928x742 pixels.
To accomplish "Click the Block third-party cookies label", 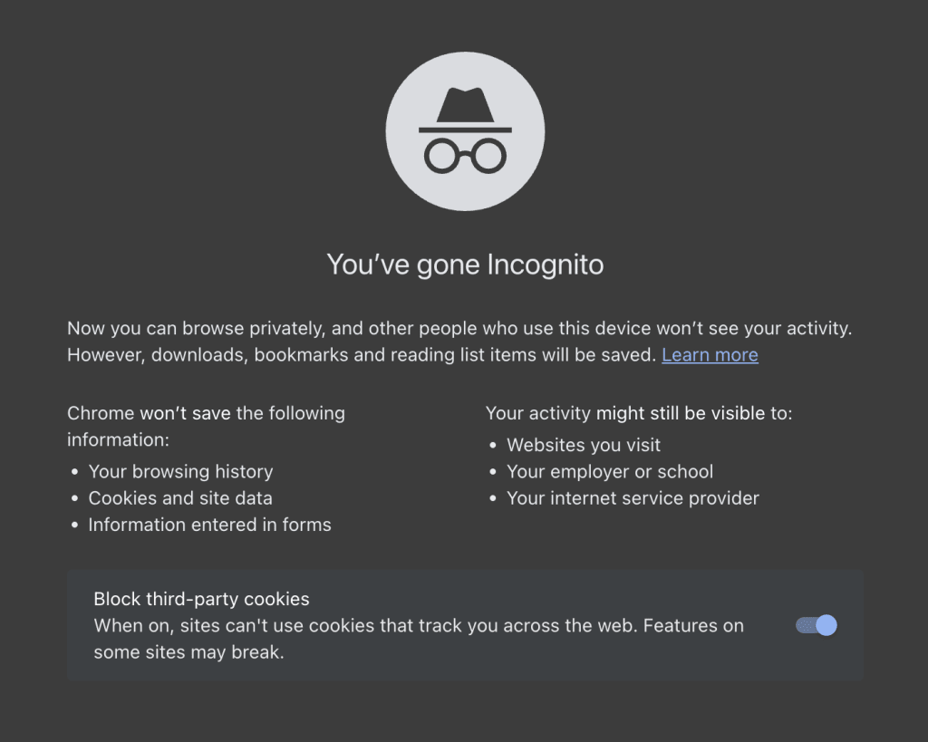I will (x=201, y=599).
